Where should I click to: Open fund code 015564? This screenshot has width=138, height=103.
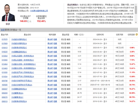click(5, 56)
